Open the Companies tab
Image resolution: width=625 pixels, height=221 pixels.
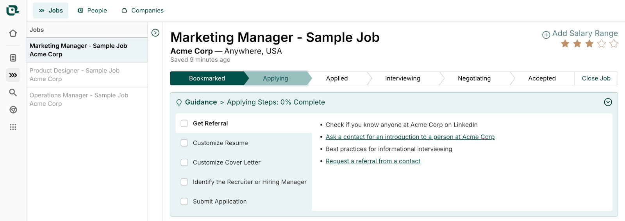[x=143, y=11]
